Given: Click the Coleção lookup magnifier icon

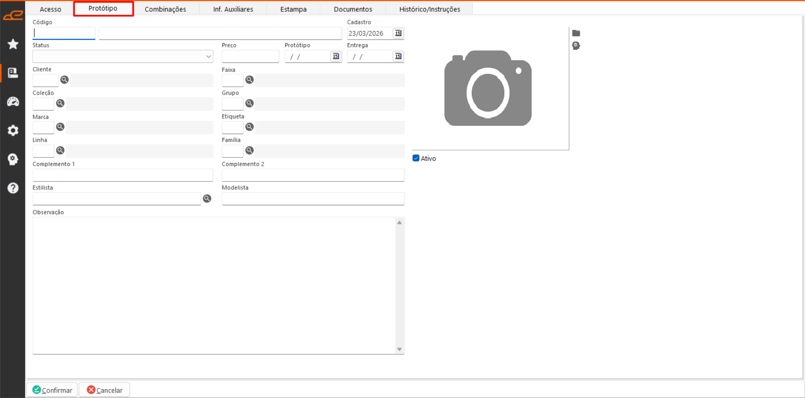Looking at the screenshot, I should (x=60, y=103).
